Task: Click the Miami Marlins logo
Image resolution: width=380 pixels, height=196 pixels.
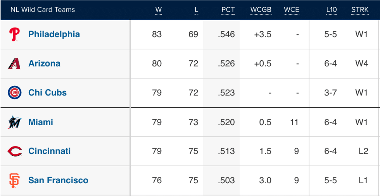Action: click(x=14, y=122)
